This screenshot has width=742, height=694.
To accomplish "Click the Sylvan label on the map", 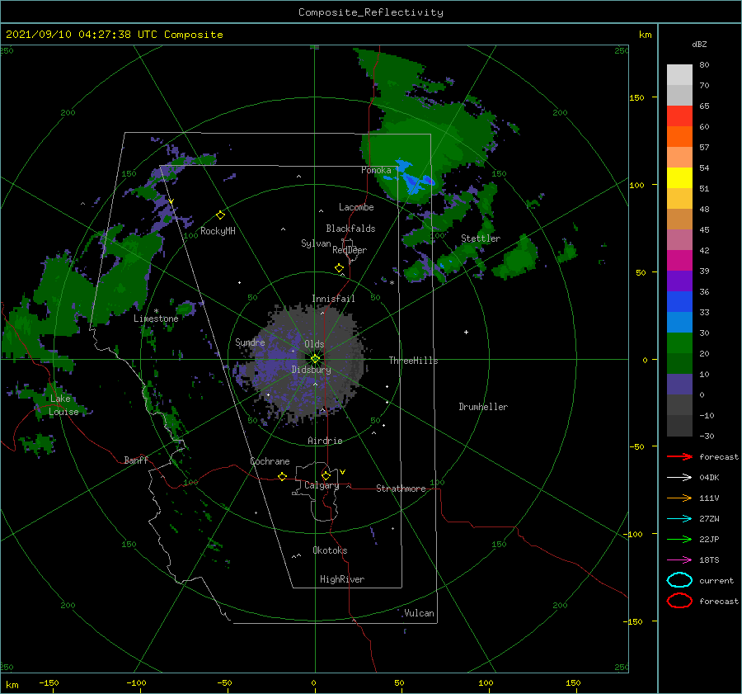I will [x=316, y=243].
